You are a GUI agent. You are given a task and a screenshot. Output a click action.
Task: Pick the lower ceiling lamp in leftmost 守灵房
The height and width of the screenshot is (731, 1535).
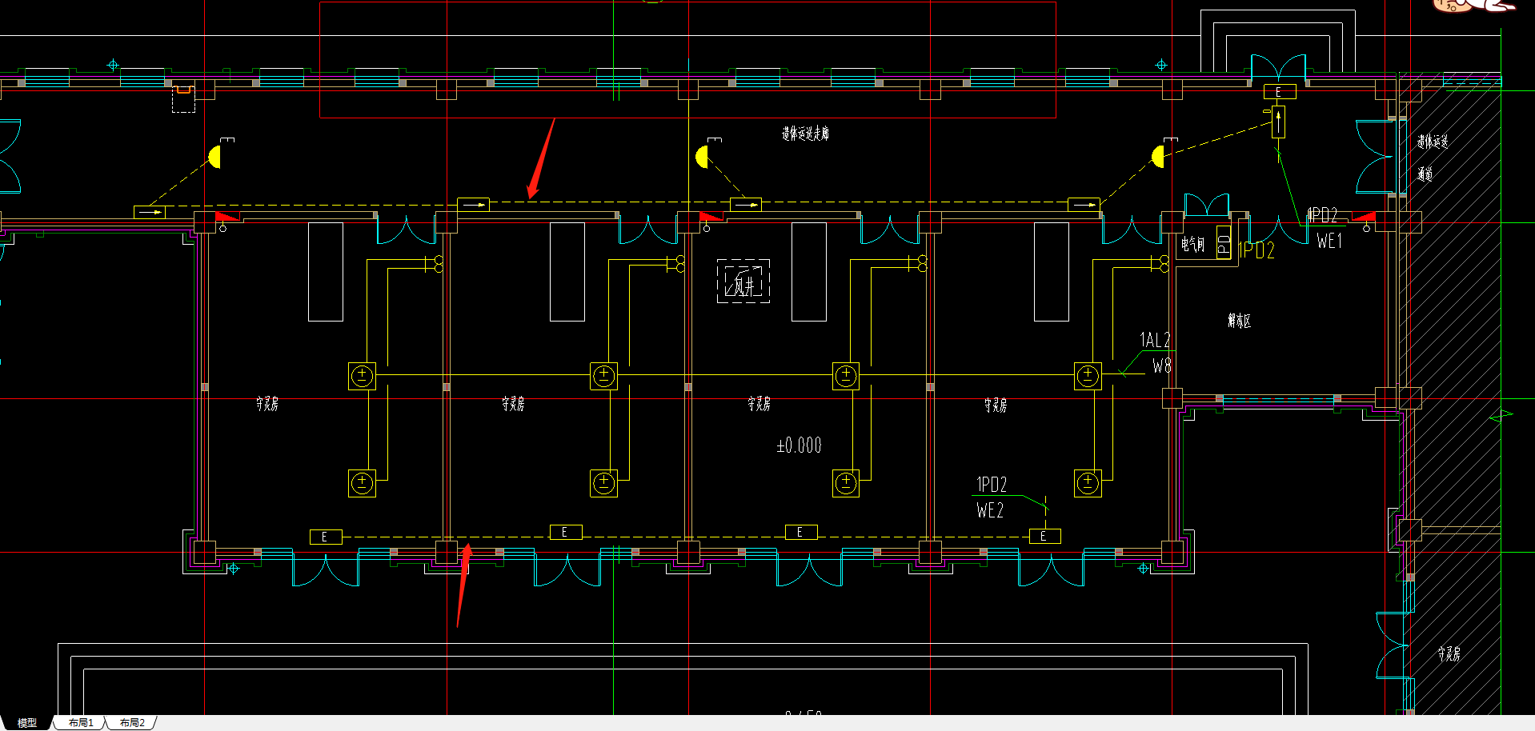[x=362, y=483]
